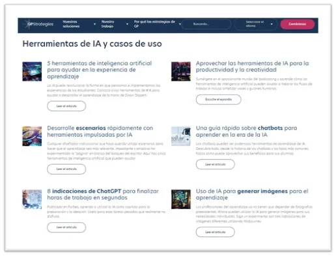
Task: Open the Nuestras soluciones menu item
Action: point(71,24)
